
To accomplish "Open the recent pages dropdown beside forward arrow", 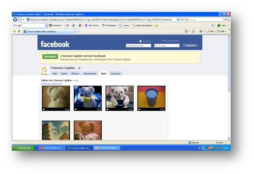I will 24,20.
